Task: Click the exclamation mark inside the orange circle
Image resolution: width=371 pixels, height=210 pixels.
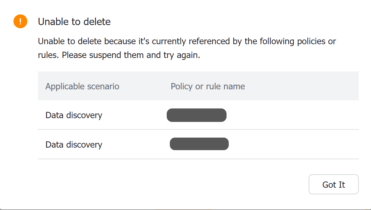Action: (20, 21)
